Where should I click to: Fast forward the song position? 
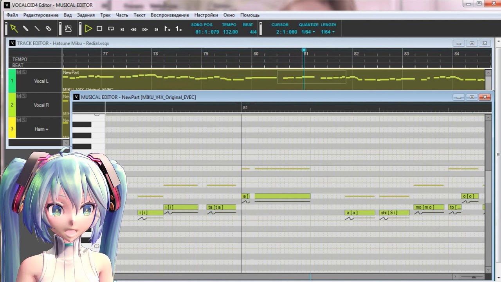[145, 29]
